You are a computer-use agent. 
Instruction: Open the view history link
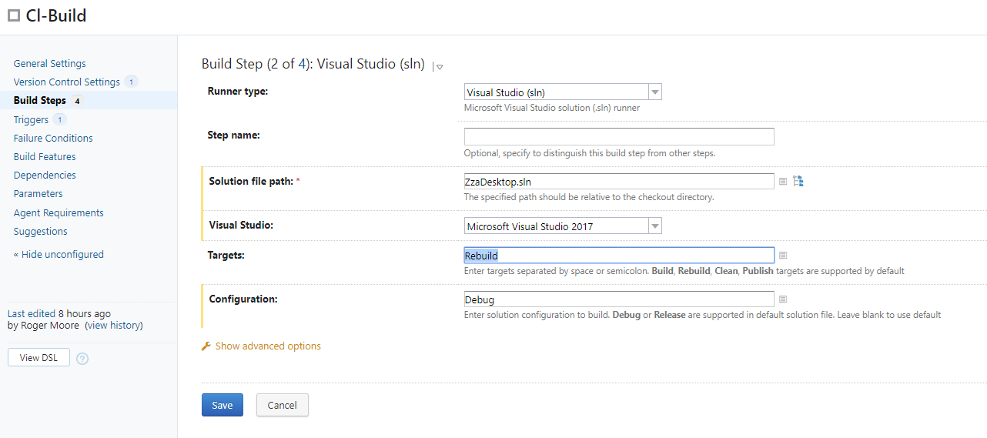114,326
